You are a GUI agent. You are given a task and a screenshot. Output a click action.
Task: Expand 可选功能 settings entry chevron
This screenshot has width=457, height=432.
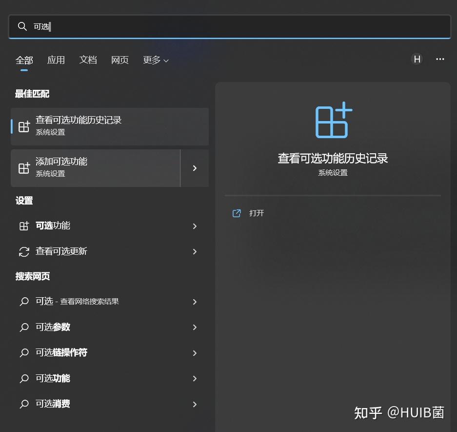pos(195,226)
